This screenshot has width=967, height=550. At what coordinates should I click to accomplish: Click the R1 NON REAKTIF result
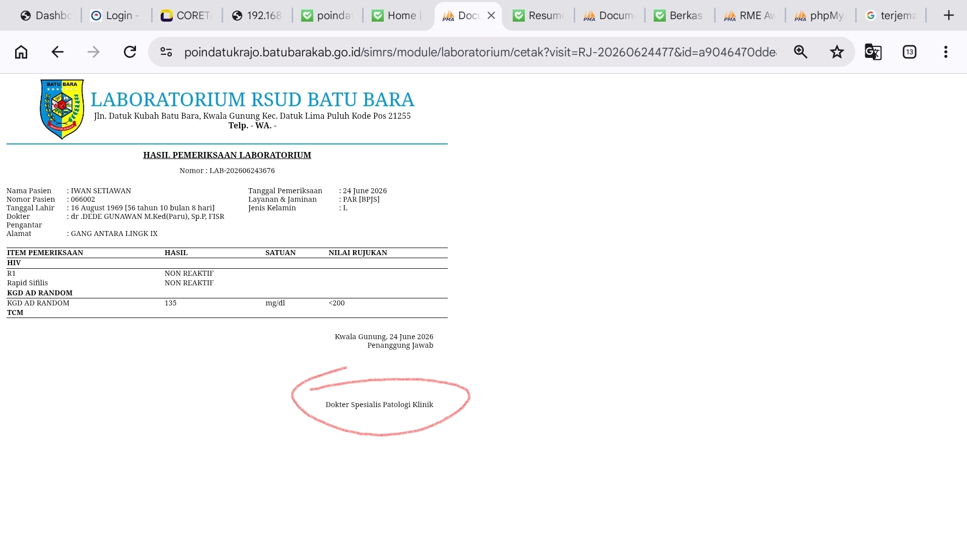coord(189,273)
